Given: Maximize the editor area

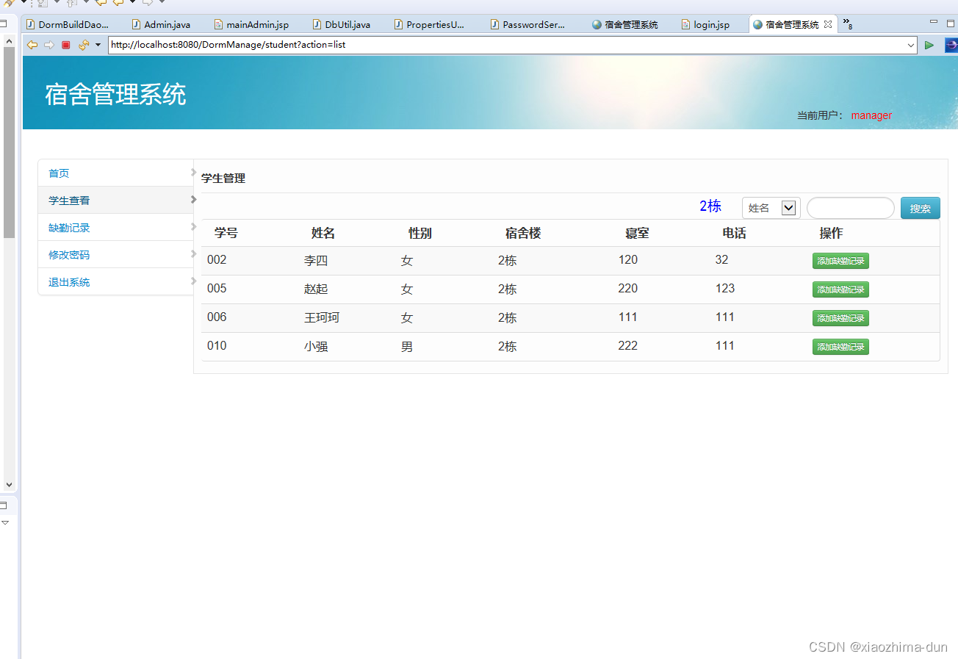Looking at the screenshot, I should click(951, 23).
